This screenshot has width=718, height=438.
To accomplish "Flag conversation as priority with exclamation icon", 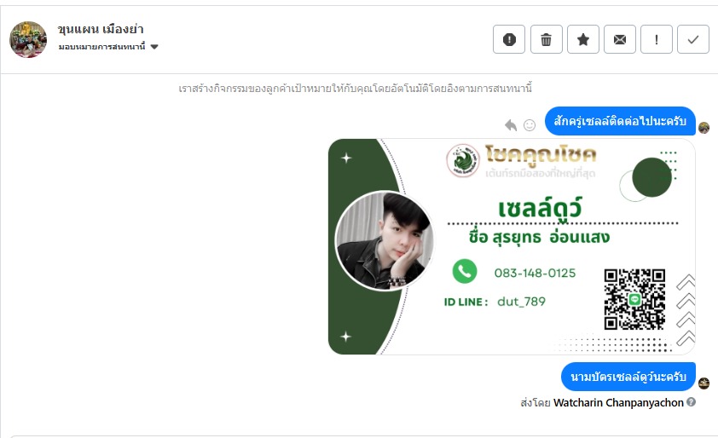I will tap(657, 39).
